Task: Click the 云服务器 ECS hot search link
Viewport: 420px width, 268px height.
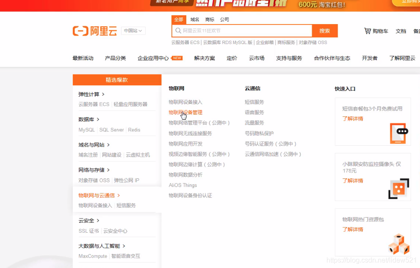Action: coord(185,43)
